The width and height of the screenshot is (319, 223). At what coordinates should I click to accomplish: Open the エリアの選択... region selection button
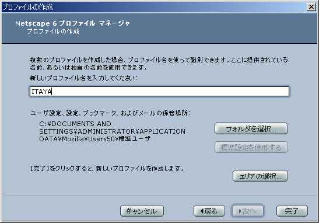pyautogui.click(x=260, y=176)
